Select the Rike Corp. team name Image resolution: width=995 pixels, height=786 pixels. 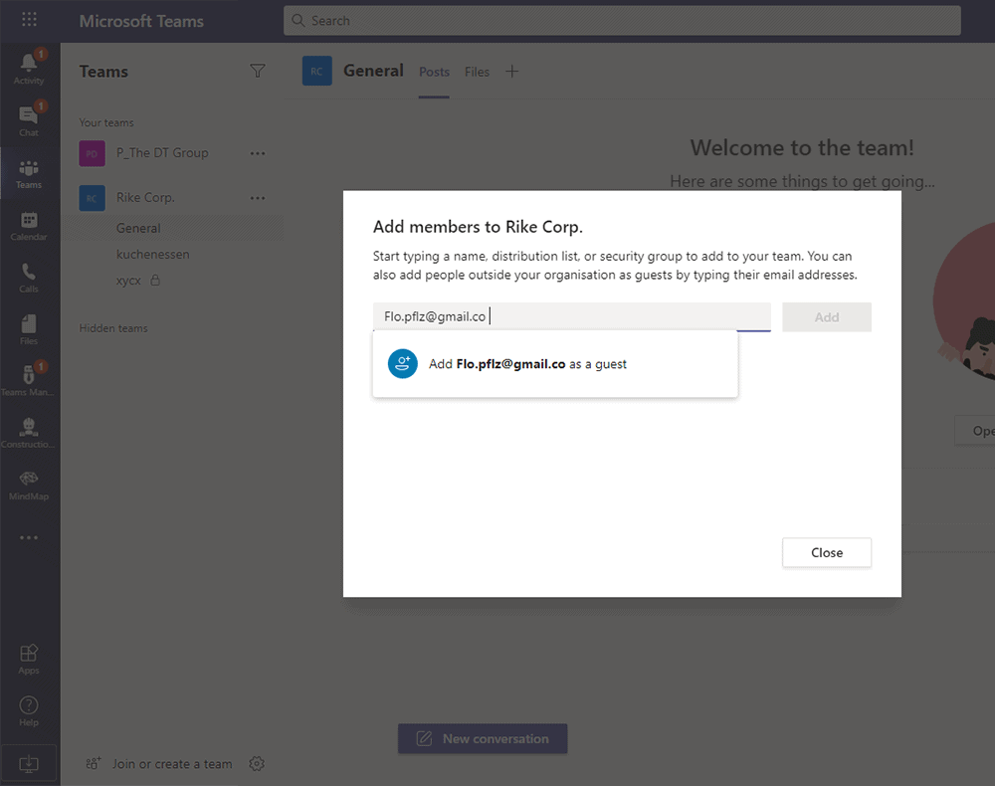pos(145,197)
